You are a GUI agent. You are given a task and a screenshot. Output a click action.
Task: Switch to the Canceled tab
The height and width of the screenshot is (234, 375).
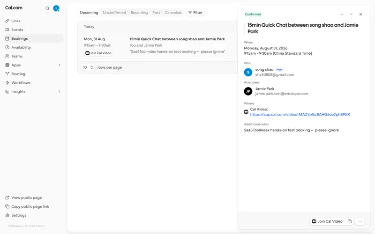click(173, 13)
